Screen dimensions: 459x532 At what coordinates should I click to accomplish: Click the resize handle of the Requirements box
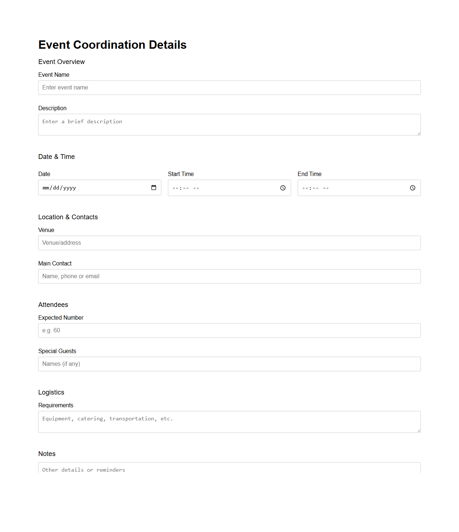(x=419, y=431)
